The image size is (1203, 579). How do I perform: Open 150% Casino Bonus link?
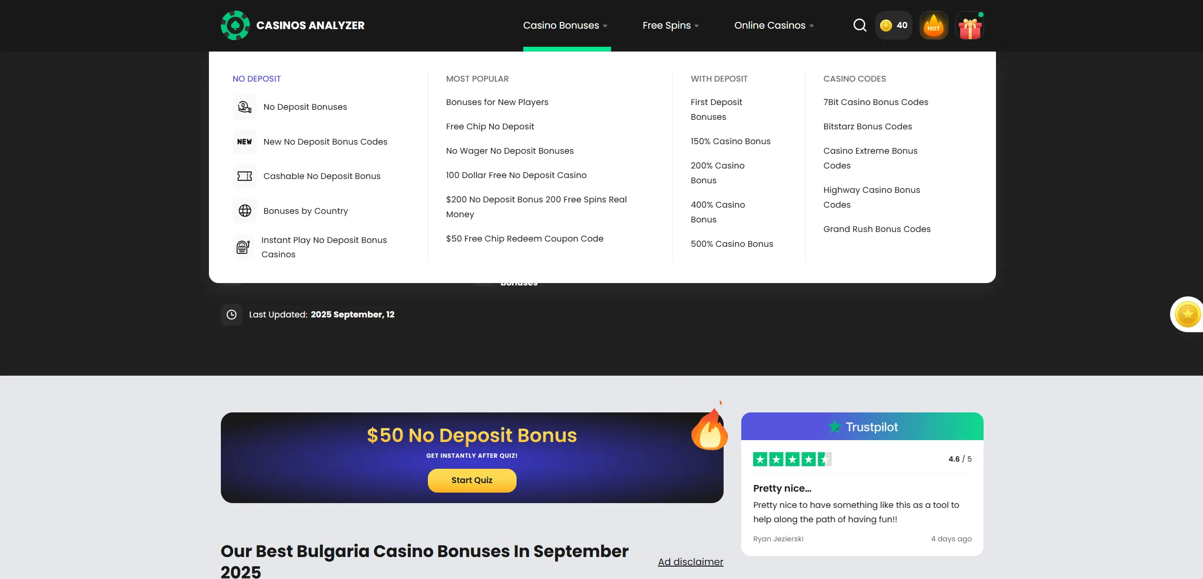[x=730, y=141]
